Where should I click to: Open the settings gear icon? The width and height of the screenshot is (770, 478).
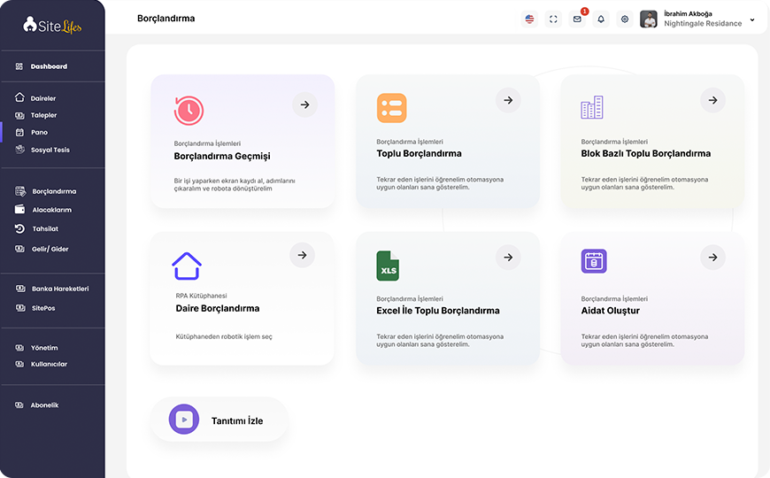(625, 19)
